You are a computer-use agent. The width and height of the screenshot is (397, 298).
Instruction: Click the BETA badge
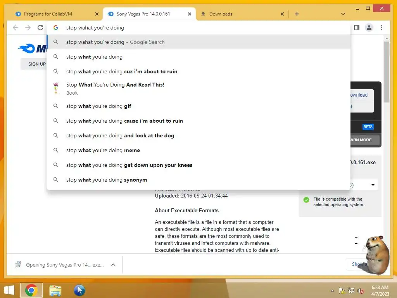coord(368,127)
